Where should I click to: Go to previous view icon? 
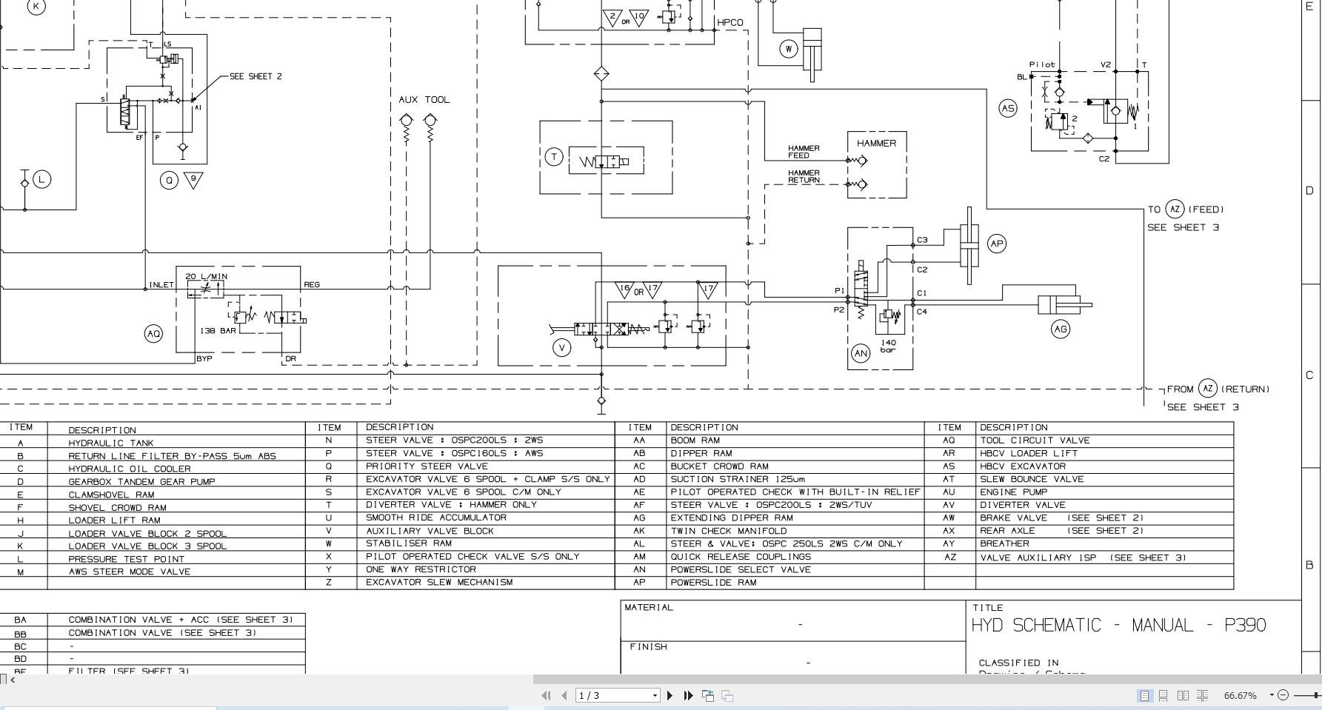pyautogui.click(x=708, y=695)
